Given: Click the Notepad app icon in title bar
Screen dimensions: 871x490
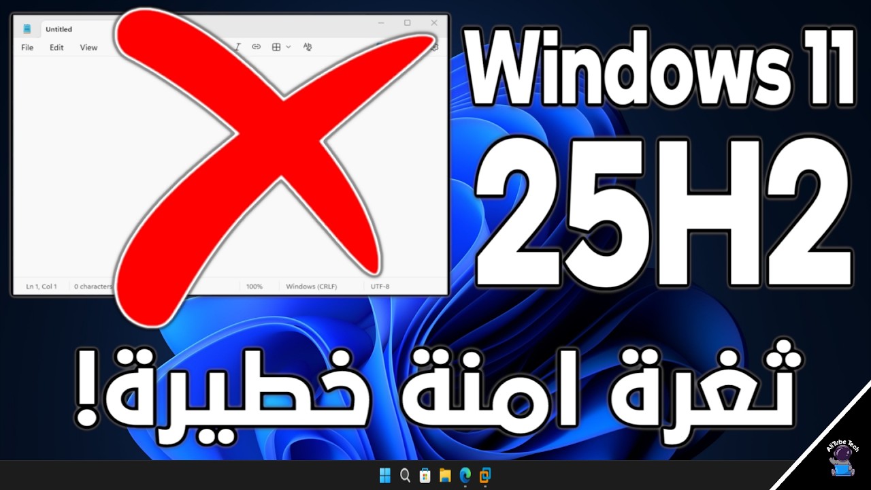Looking at the screenshot, I should [x=27, y=29].
